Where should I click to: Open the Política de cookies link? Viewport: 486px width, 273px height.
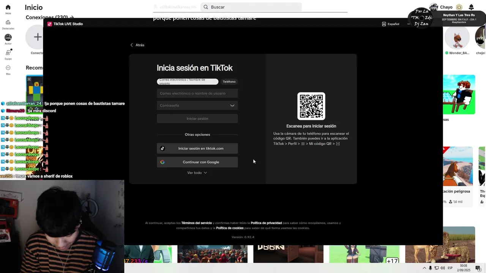pyautogui.click(x=230, y=228)
